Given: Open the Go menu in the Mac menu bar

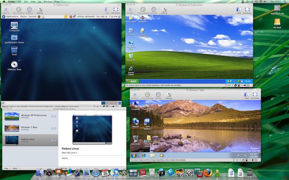Looking at the screenshot, I should point(40,1).
